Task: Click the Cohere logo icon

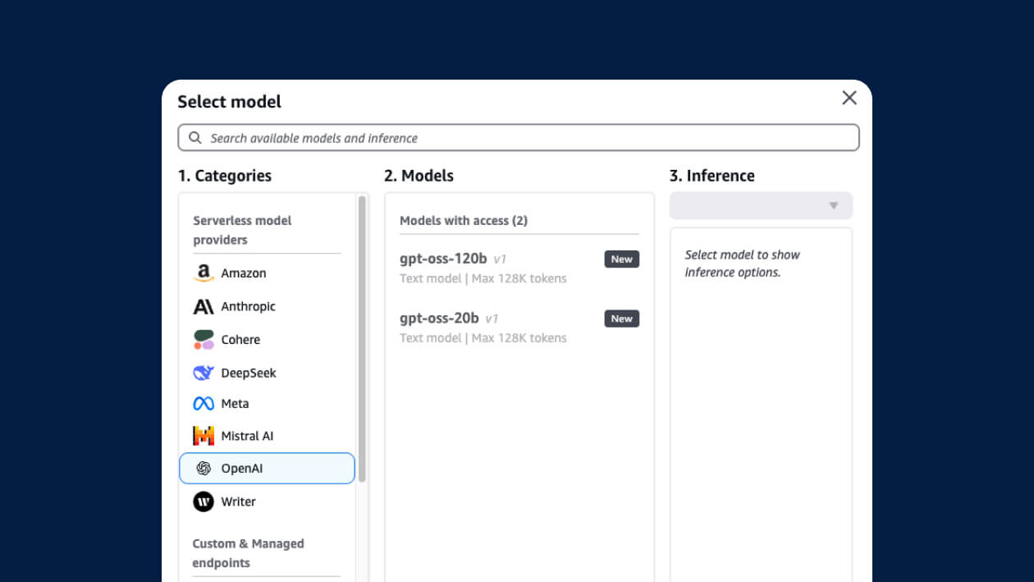Action: (x=204, y=340)
